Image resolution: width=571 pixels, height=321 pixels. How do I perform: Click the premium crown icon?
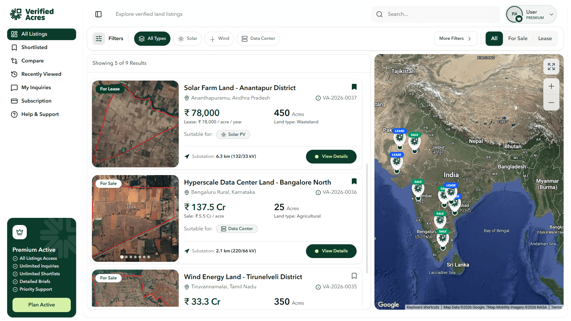coord(20,232)
